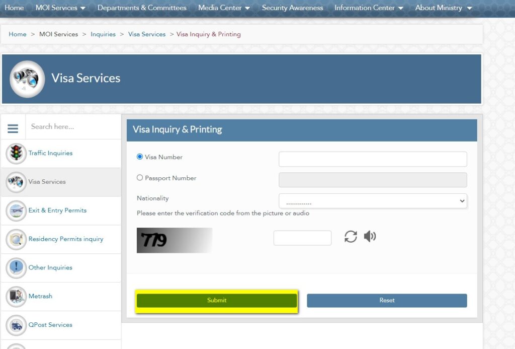Click the Metrash sidebar icon
The height and width of the screenshot is (349, 515).
(16, 297)
